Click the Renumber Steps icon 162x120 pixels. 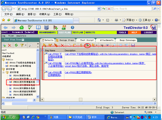[x=56, y=45]
